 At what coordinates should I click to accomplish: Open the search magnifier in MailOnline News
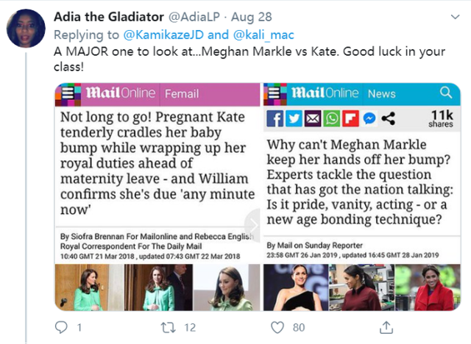coord(445,93)
